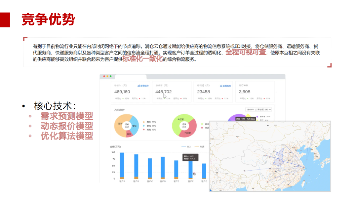Click the 客户A axis label
Image resolution: width=357 pixels, height=198 pixels.
tap(122, 181)
